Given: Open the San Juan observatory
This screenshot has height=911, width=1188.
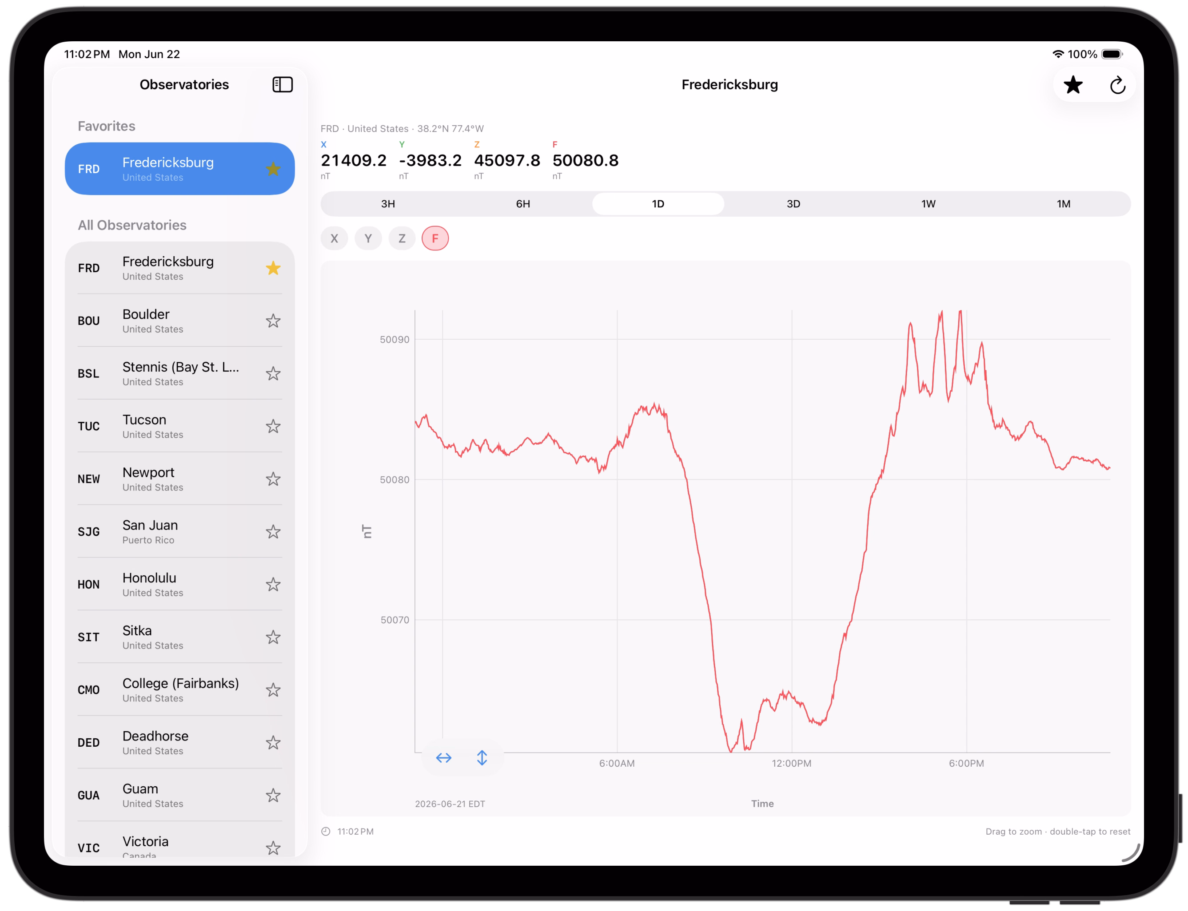Looking at the screenshot, I should tap(179, 531).
